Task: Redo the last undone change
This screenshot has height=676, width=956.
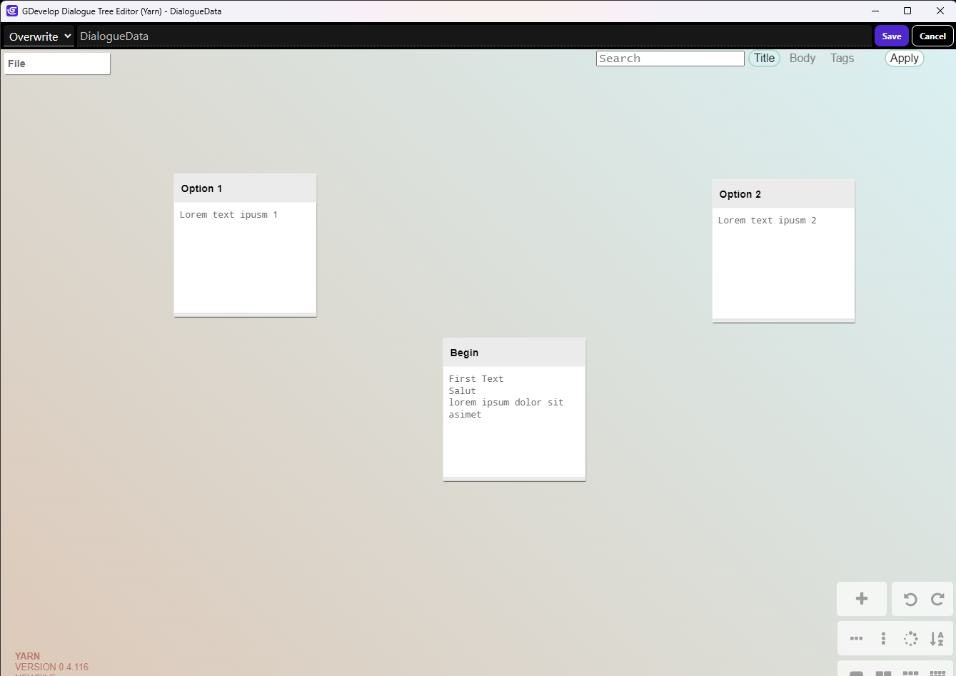Action: [937, 599]
